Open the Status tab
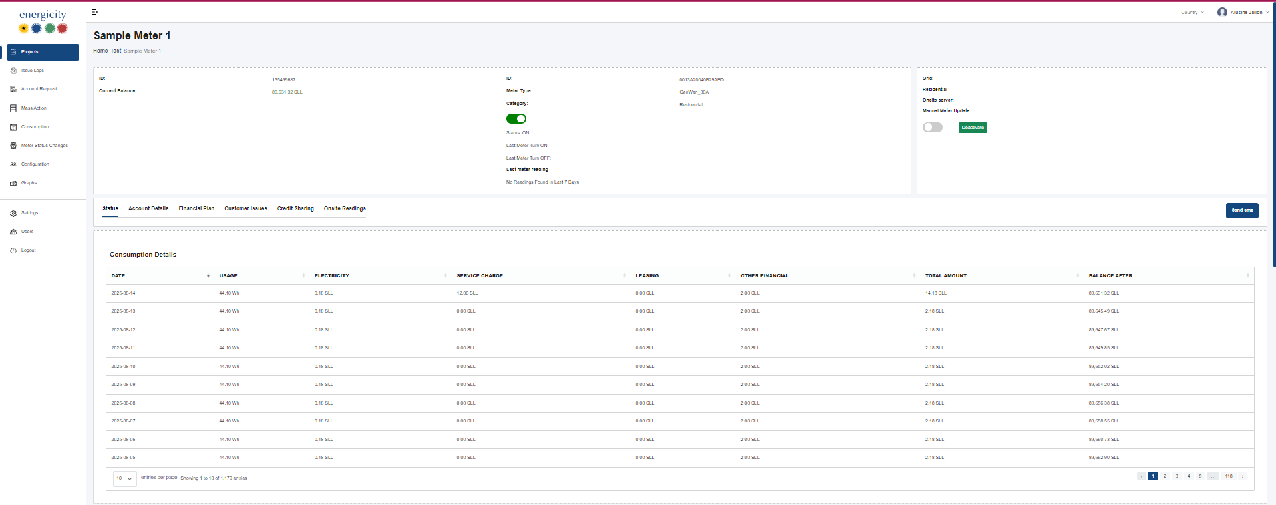Image resolution: width=1276 pixels, height=505 pixels. tap(110, 209)
